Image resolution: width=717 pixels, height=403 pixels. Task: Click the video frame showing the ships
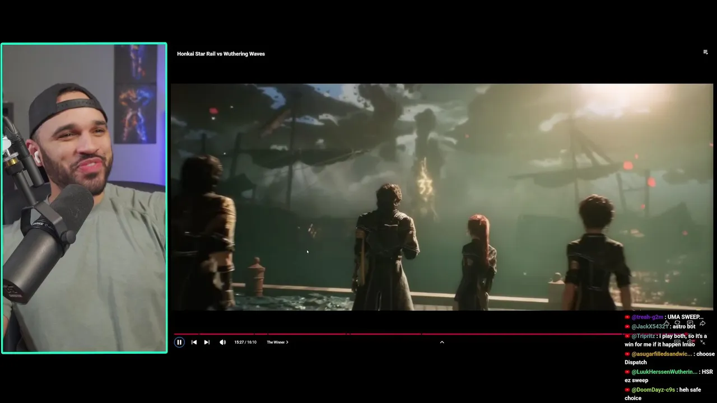[442, 197]
